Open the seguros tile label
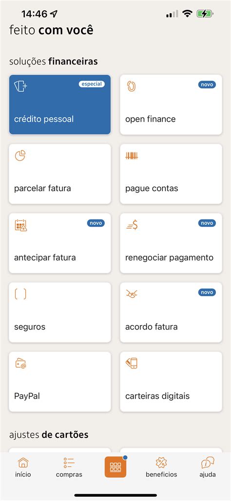The width and height of the screenshot is (231, 501). click(30, 327)
